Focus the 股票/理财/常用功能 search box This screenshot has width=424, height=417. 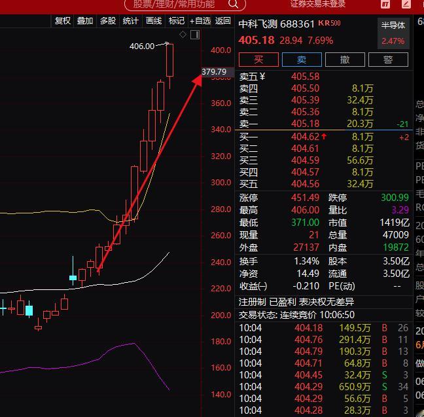[185, 4]
